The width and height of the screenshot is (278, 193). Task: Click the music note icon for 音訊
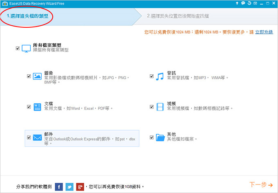(160, 76)
